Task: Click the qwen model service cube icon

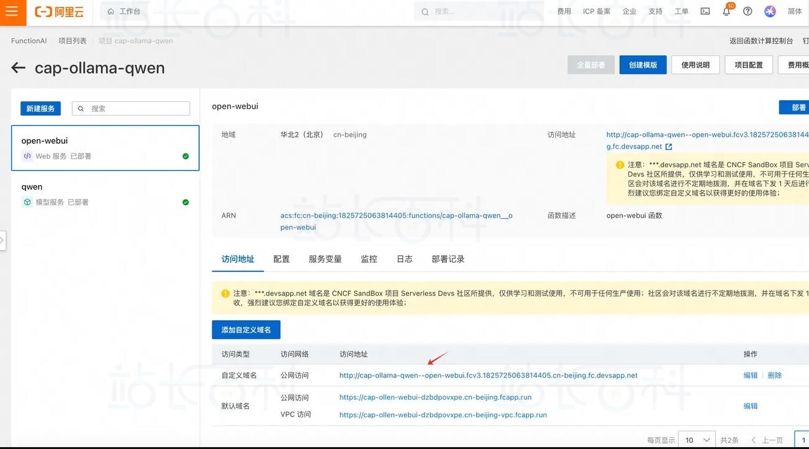Action: [x=27, y=202]
